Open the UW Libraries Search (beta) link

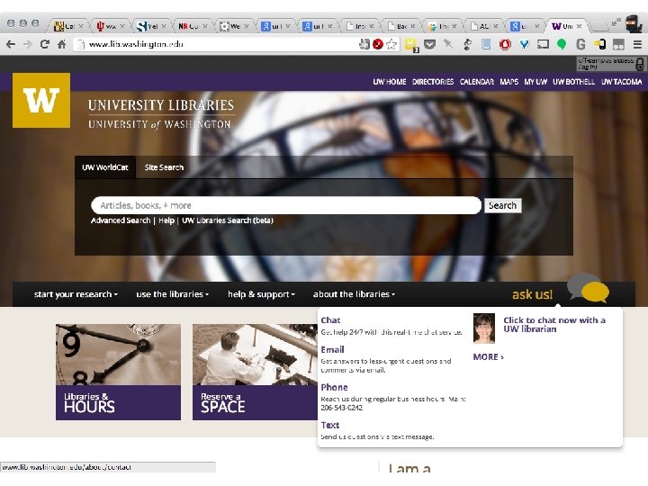pos(228,220)
